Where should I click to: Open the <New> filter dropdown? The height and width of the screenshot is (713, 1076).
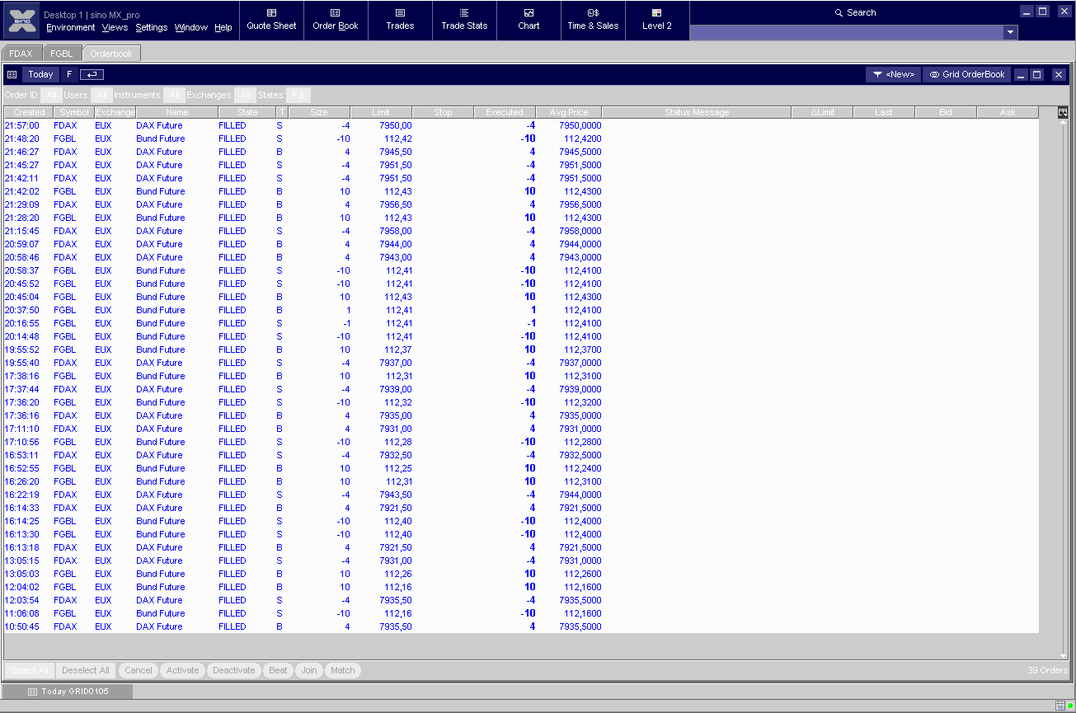[x=893, y=74]
